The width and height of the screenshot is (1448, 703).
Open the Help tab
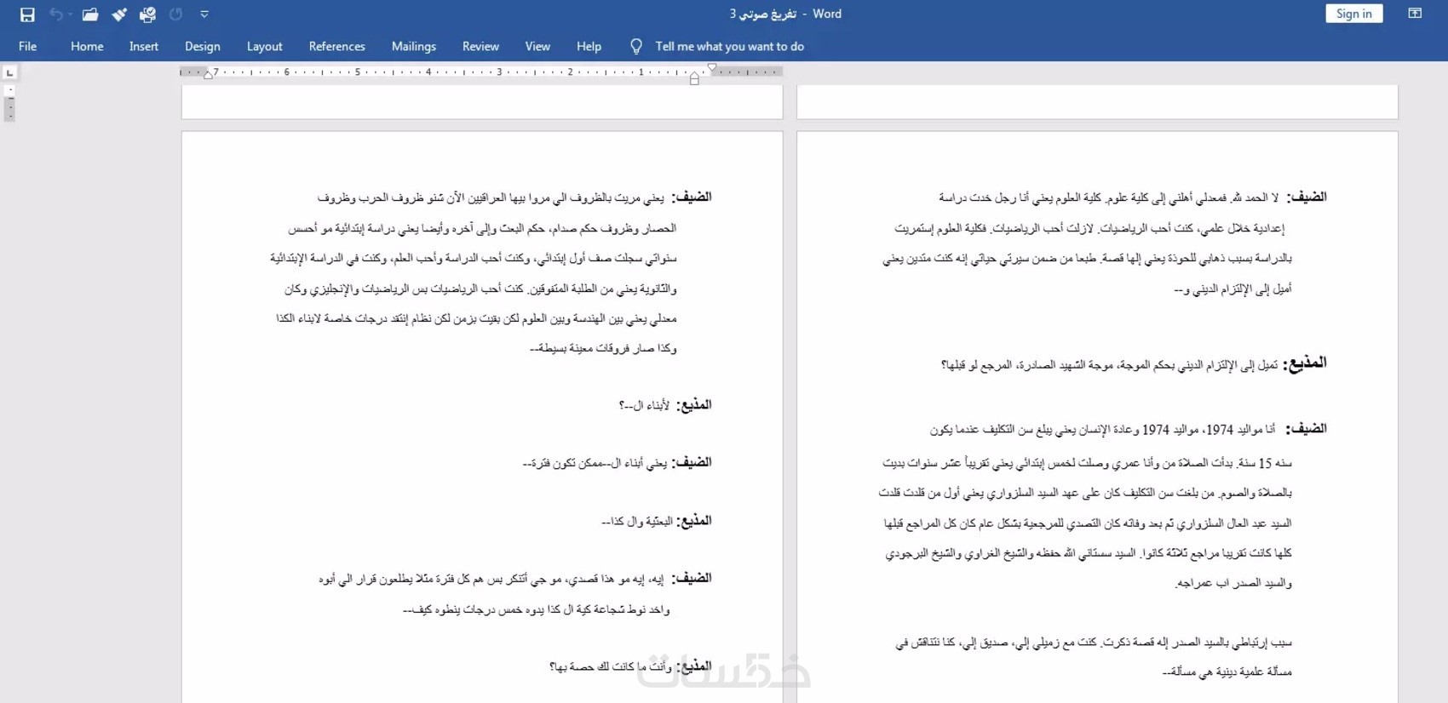click(589, 46)
